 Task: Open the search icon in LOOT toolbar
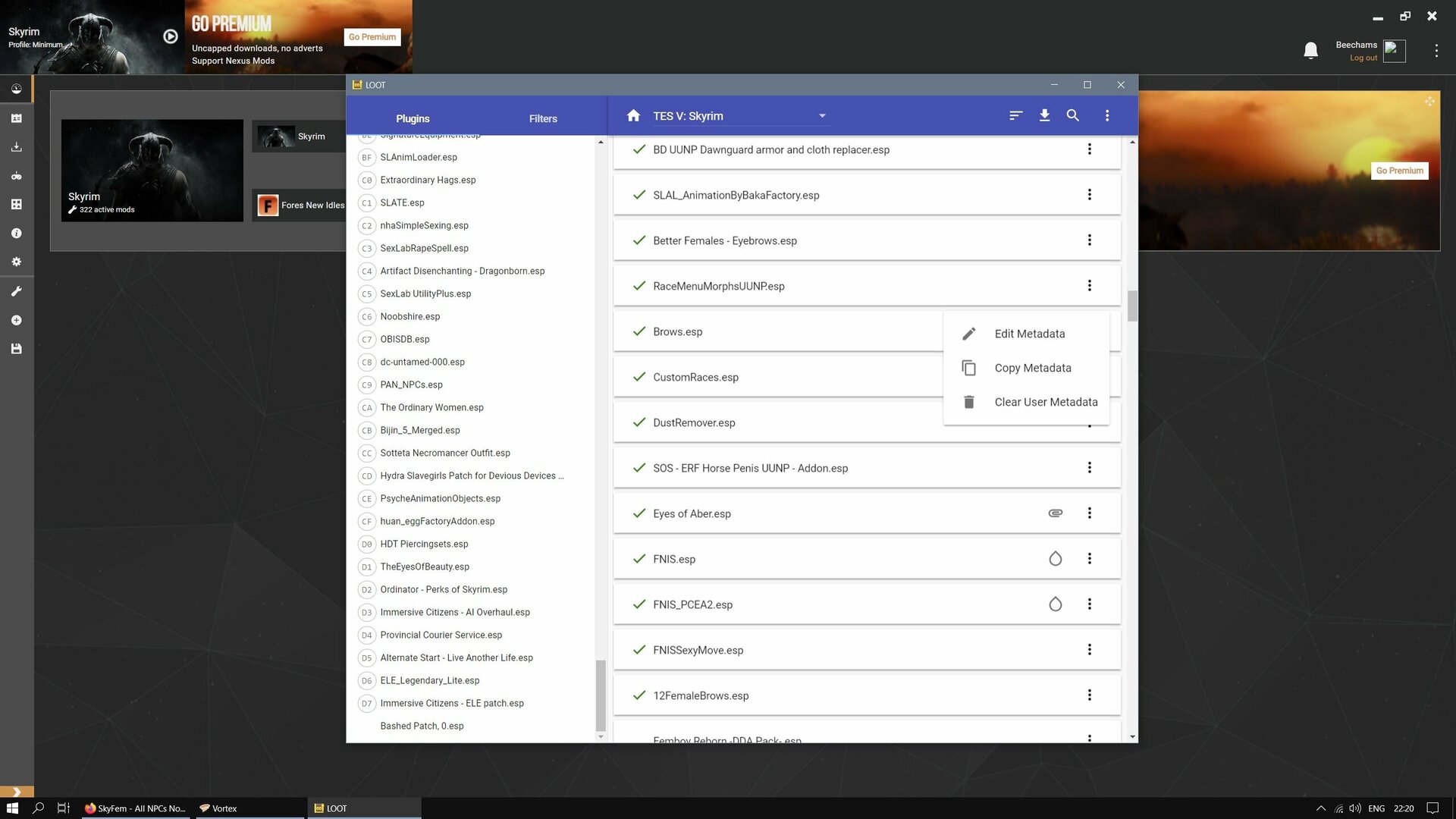[x=1072, y=116]
